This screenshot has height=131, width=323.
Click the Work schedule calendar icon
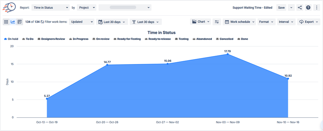227,22
